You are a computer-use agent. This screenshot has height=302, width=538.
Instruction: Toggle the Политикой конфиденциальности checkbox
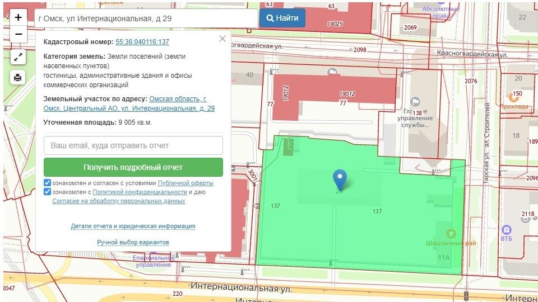48,192
